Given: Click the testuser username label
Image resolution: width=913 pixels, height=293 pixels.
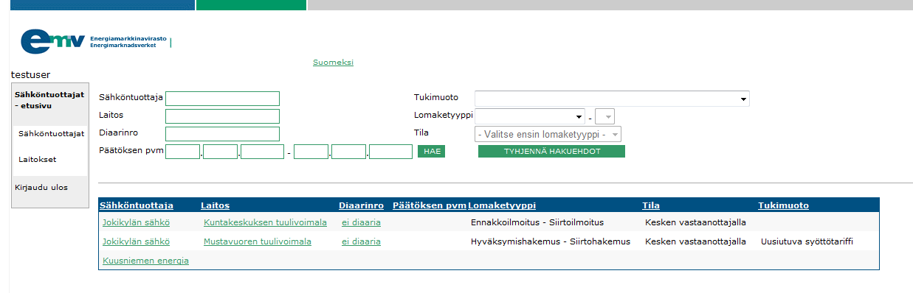Looking at the screenshot, I should (x=30, y=74).
